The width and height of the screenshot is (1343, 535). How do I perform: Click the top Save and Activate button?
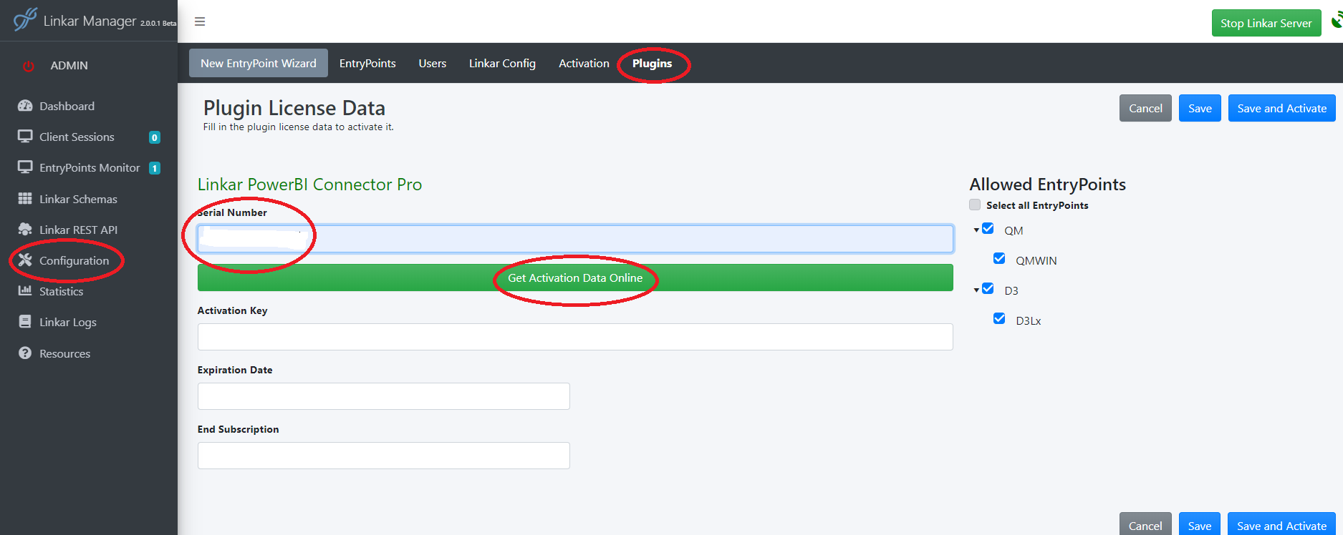(x=1282, y=108)
